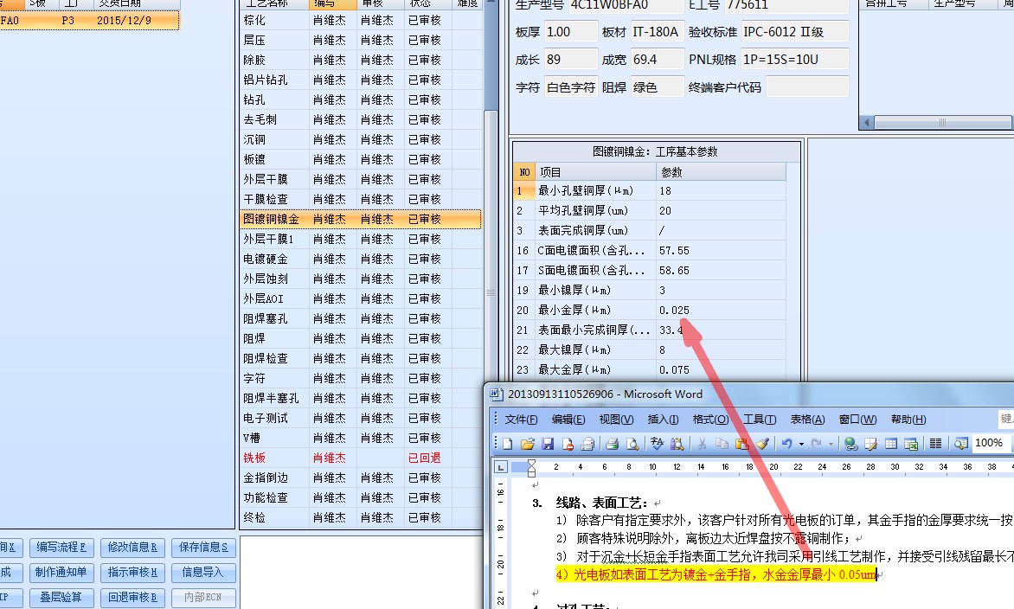Select the Format Painter brush icon
This screenshot has width=1014, height=609.
pos(762,444)
